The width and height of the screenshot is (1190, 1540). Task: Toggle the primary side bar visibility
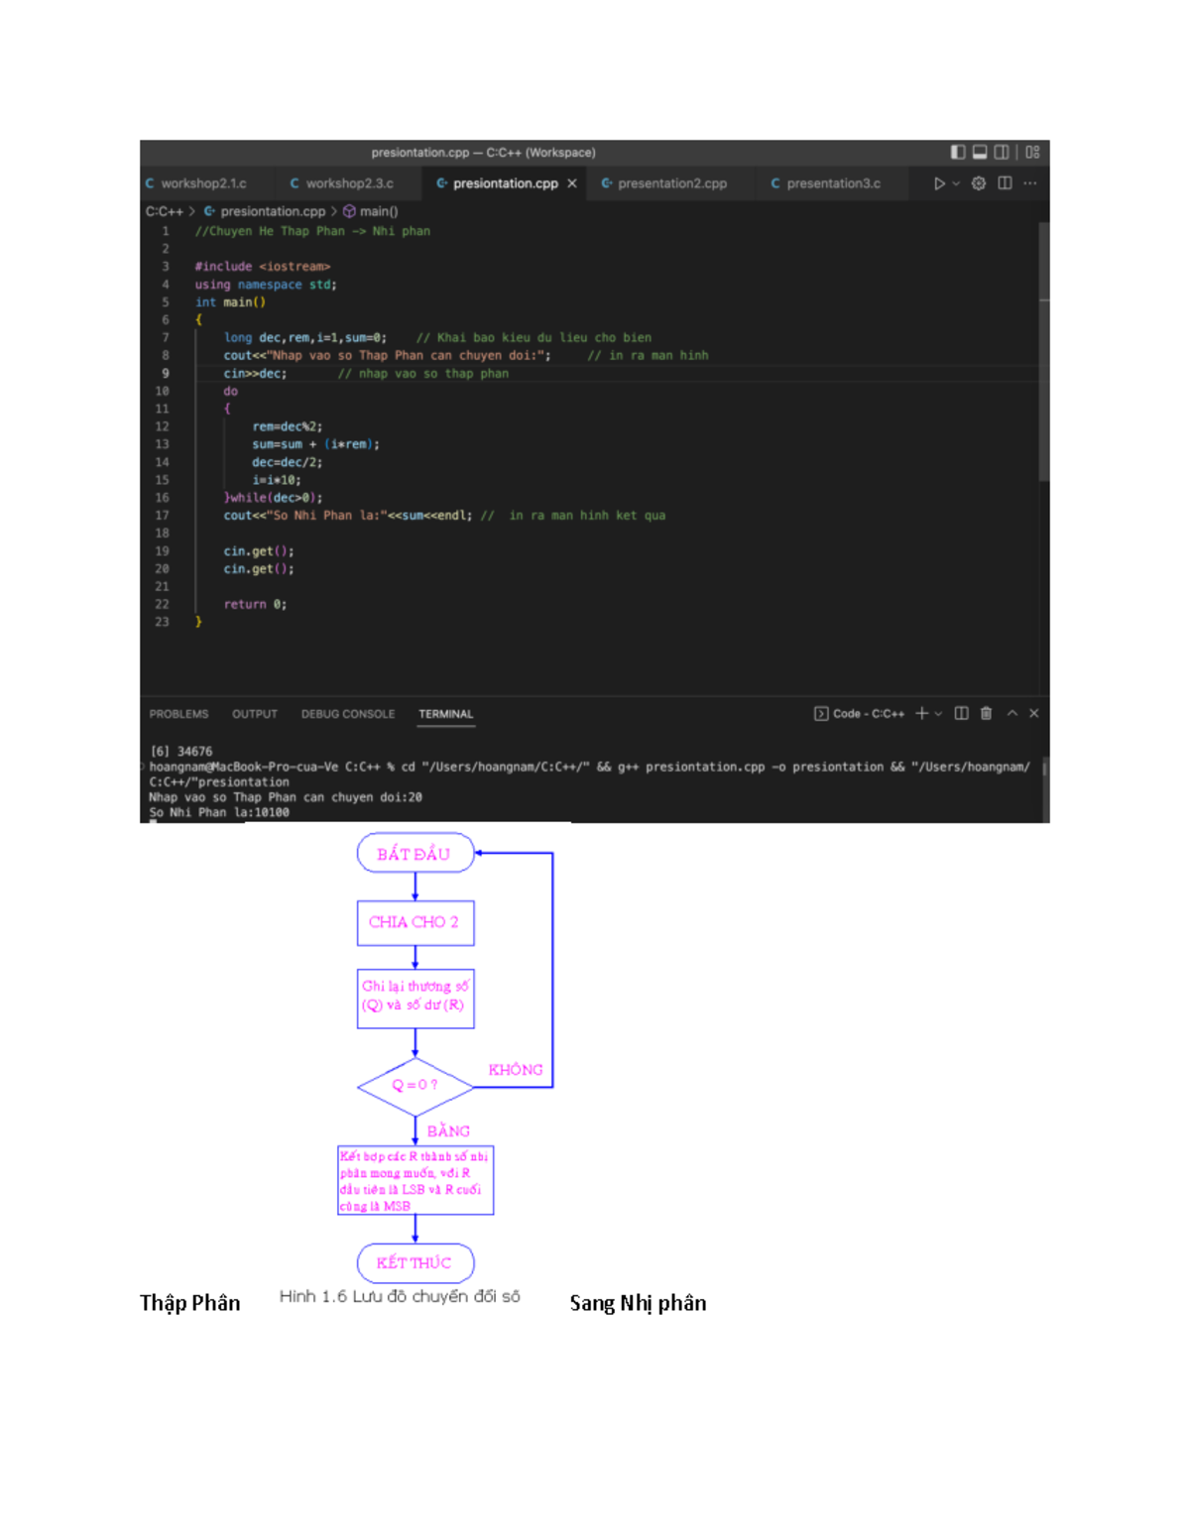tap(957, 152)
